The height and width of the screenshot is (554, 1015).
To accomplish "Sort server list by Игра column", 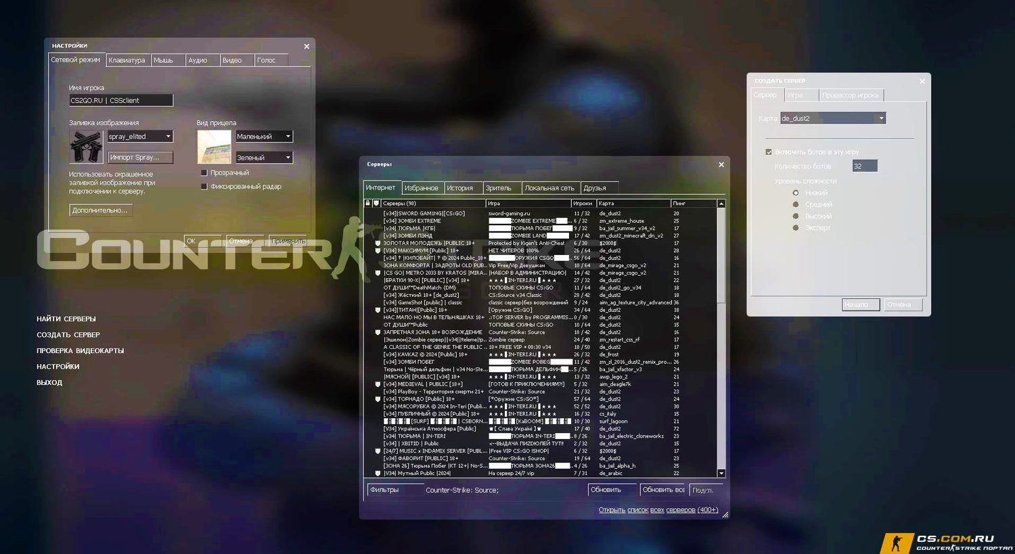I will pos(528,203).
